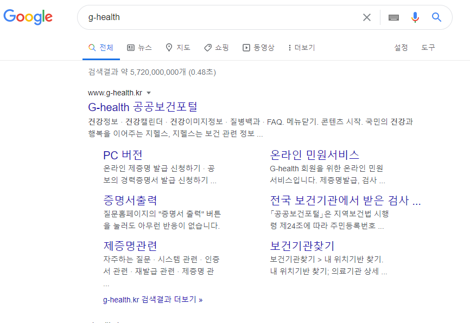The width and height of the screenshot is (470, 323).
Task: Open the 제증명관련 sitelink
Action: point(130,246)
